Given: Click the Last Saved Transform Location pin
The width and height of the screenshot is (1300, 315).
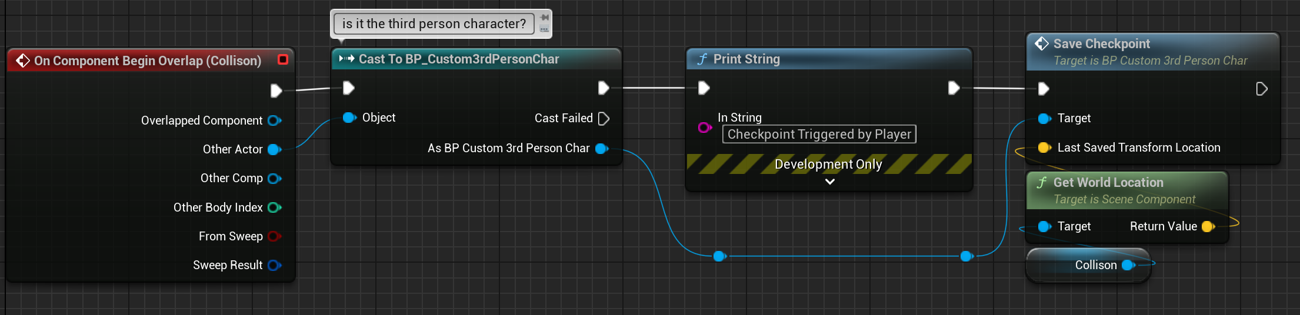Looking at the screenshot, I should (x=1045, y=148).
